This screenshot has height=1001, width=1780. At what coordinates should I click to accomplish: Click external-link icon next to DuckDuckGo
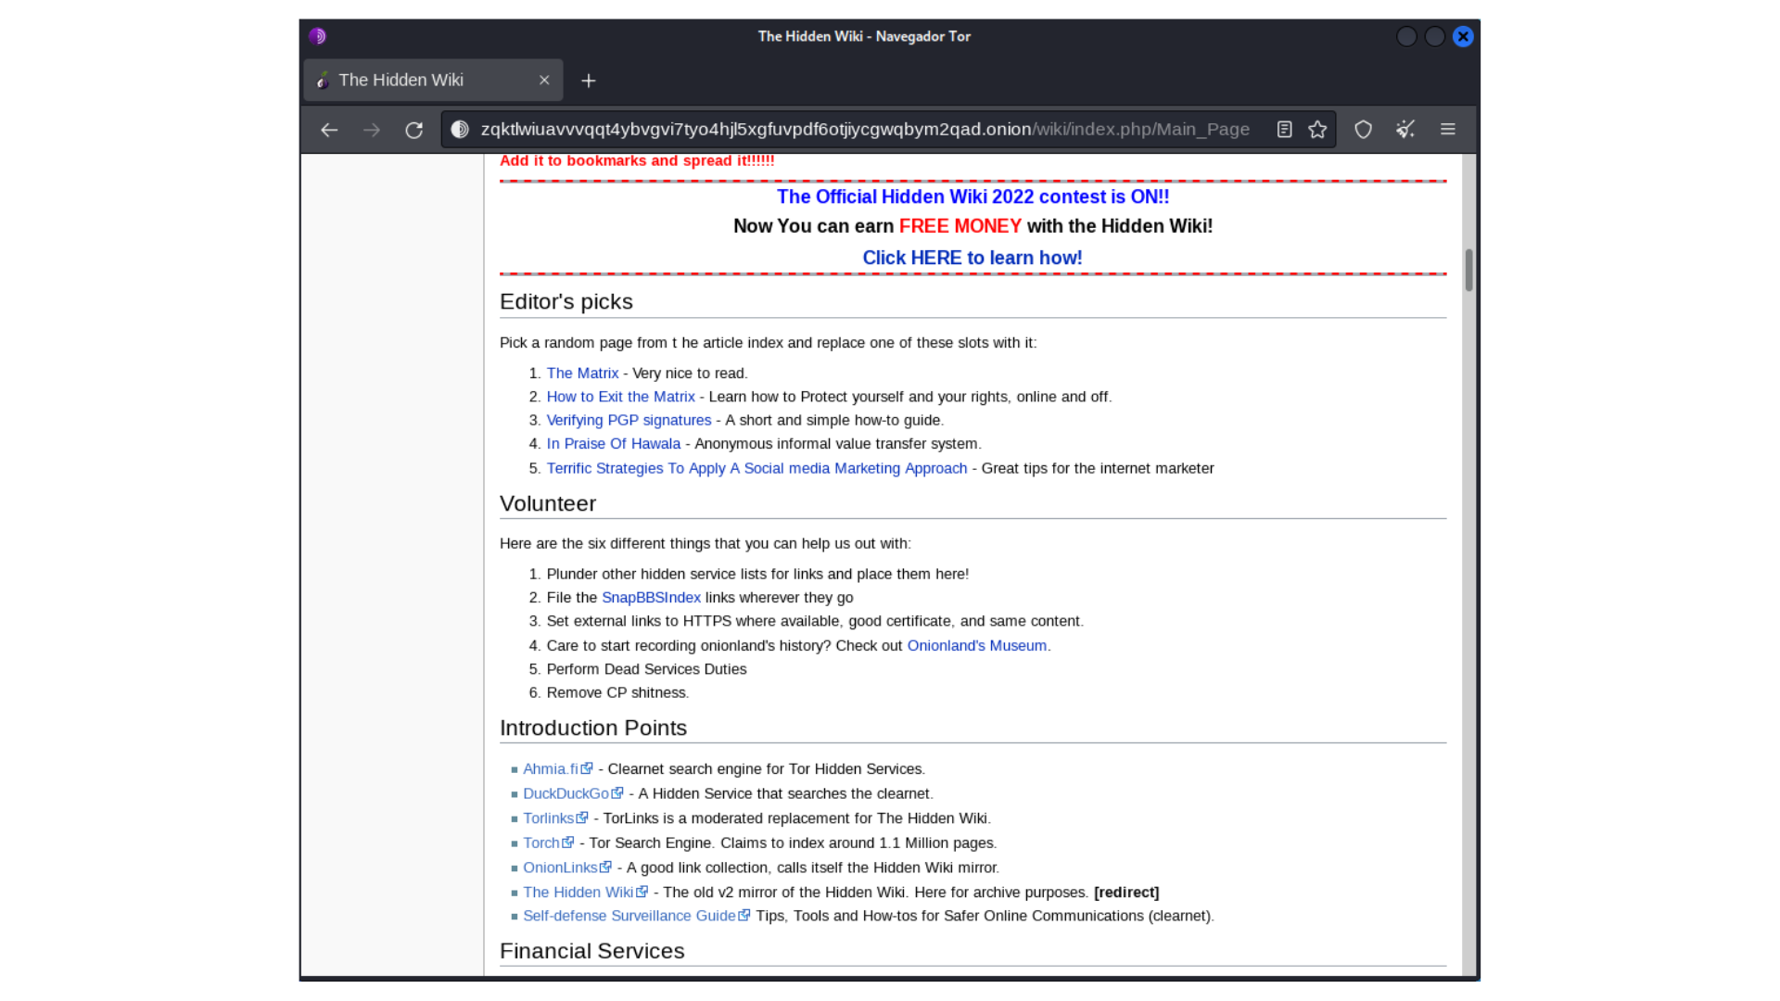click(617, 793)
